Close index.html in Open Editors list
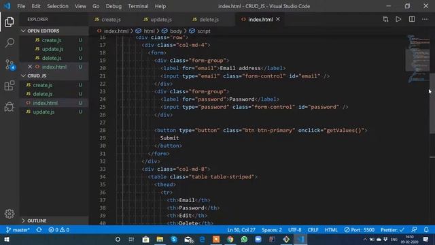The image size is (435, 245). click(30, 67)
